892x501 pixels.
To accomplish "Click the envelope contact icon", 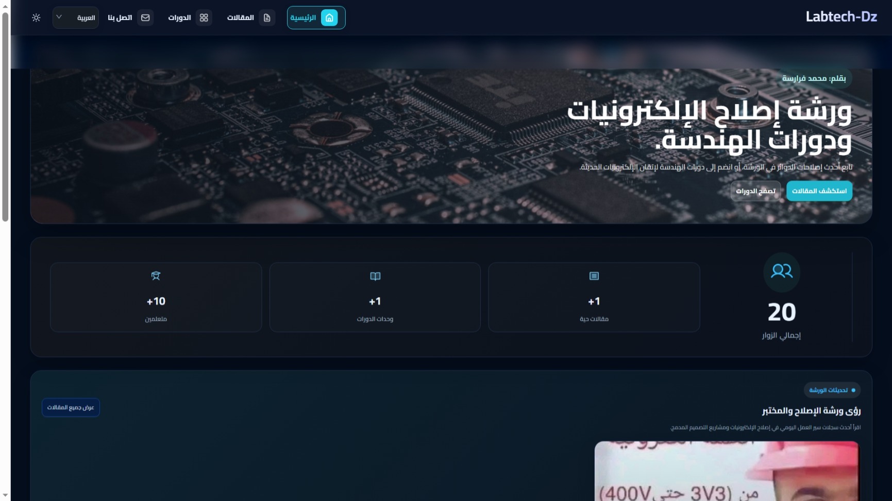I will coord(145,18).
